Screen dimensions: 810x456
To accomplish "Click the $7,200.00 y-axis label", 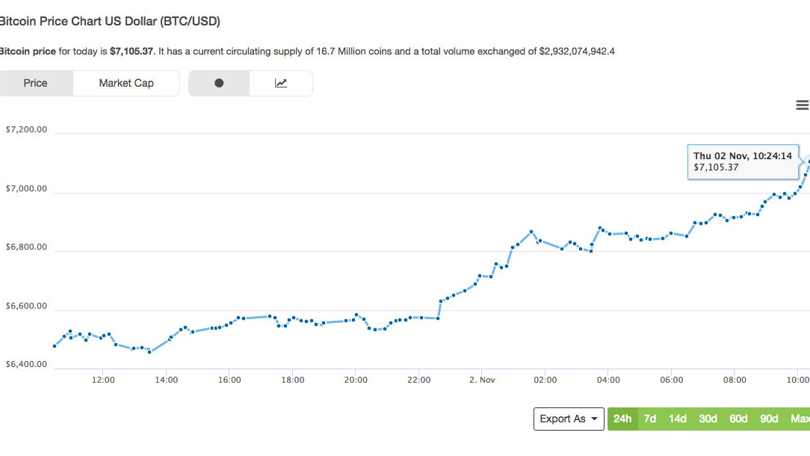I will (x=26, y=129).
